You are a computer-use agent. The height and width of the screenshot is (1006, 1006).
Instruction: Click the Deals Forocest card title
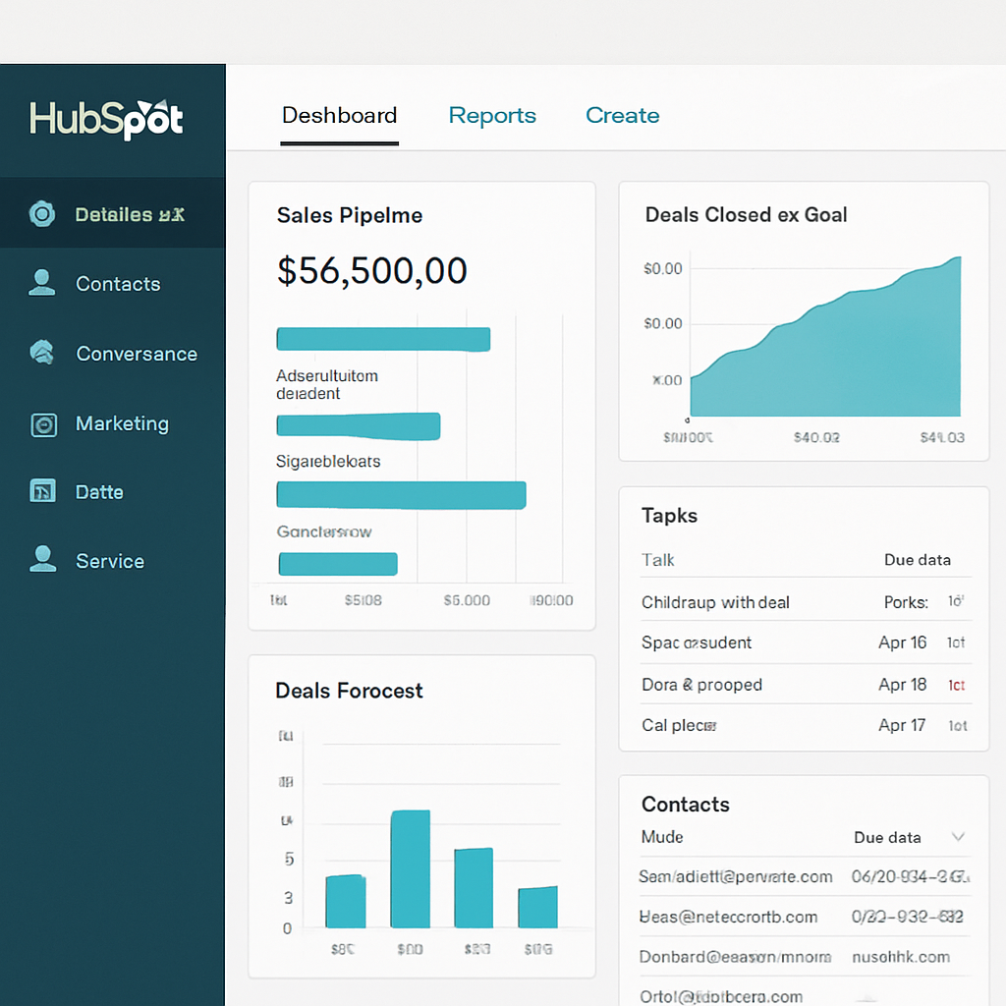(349, 691)
